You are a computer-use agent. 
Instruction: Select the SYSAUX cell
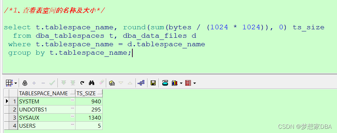[x=47, y=118]
